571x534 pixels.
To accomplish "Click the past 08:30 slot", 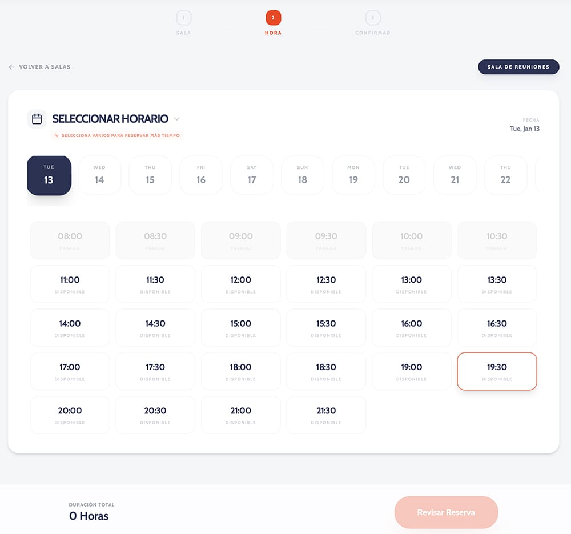I will 155,240.
